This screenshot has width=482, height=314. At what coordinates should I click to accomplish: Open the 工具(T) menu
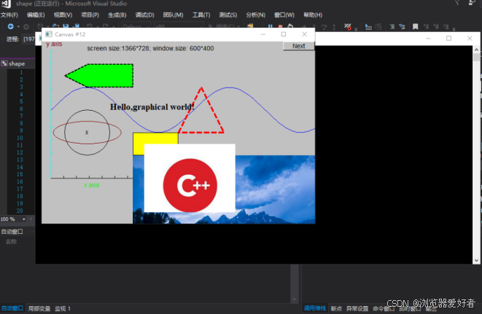coord(201,15)
